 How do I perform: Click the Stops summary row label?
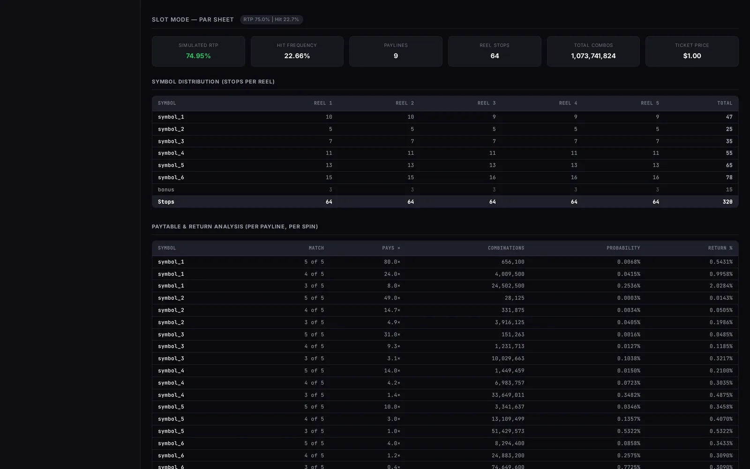(166, 202)
